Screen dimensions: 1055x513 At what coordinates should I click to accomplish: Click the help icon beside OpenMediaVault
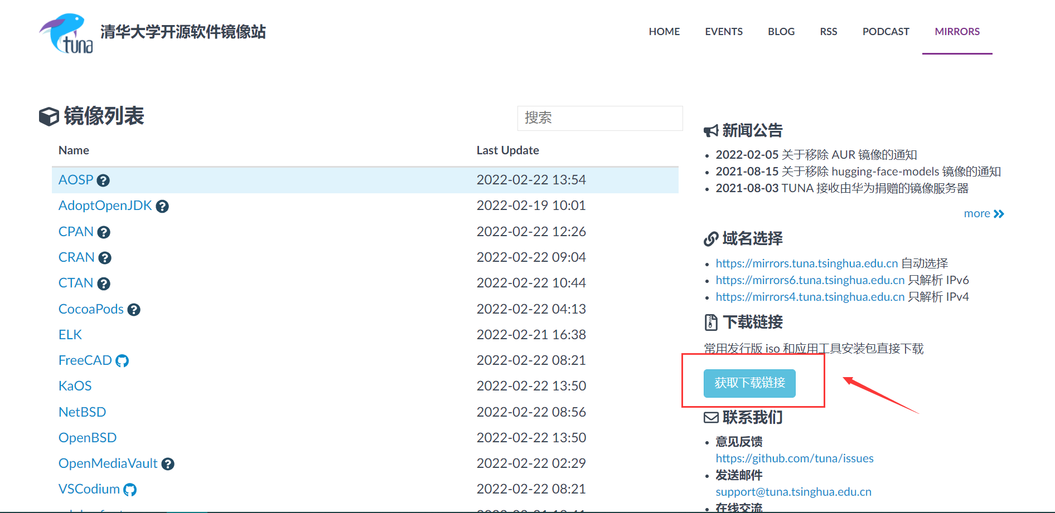click(168, 463)
